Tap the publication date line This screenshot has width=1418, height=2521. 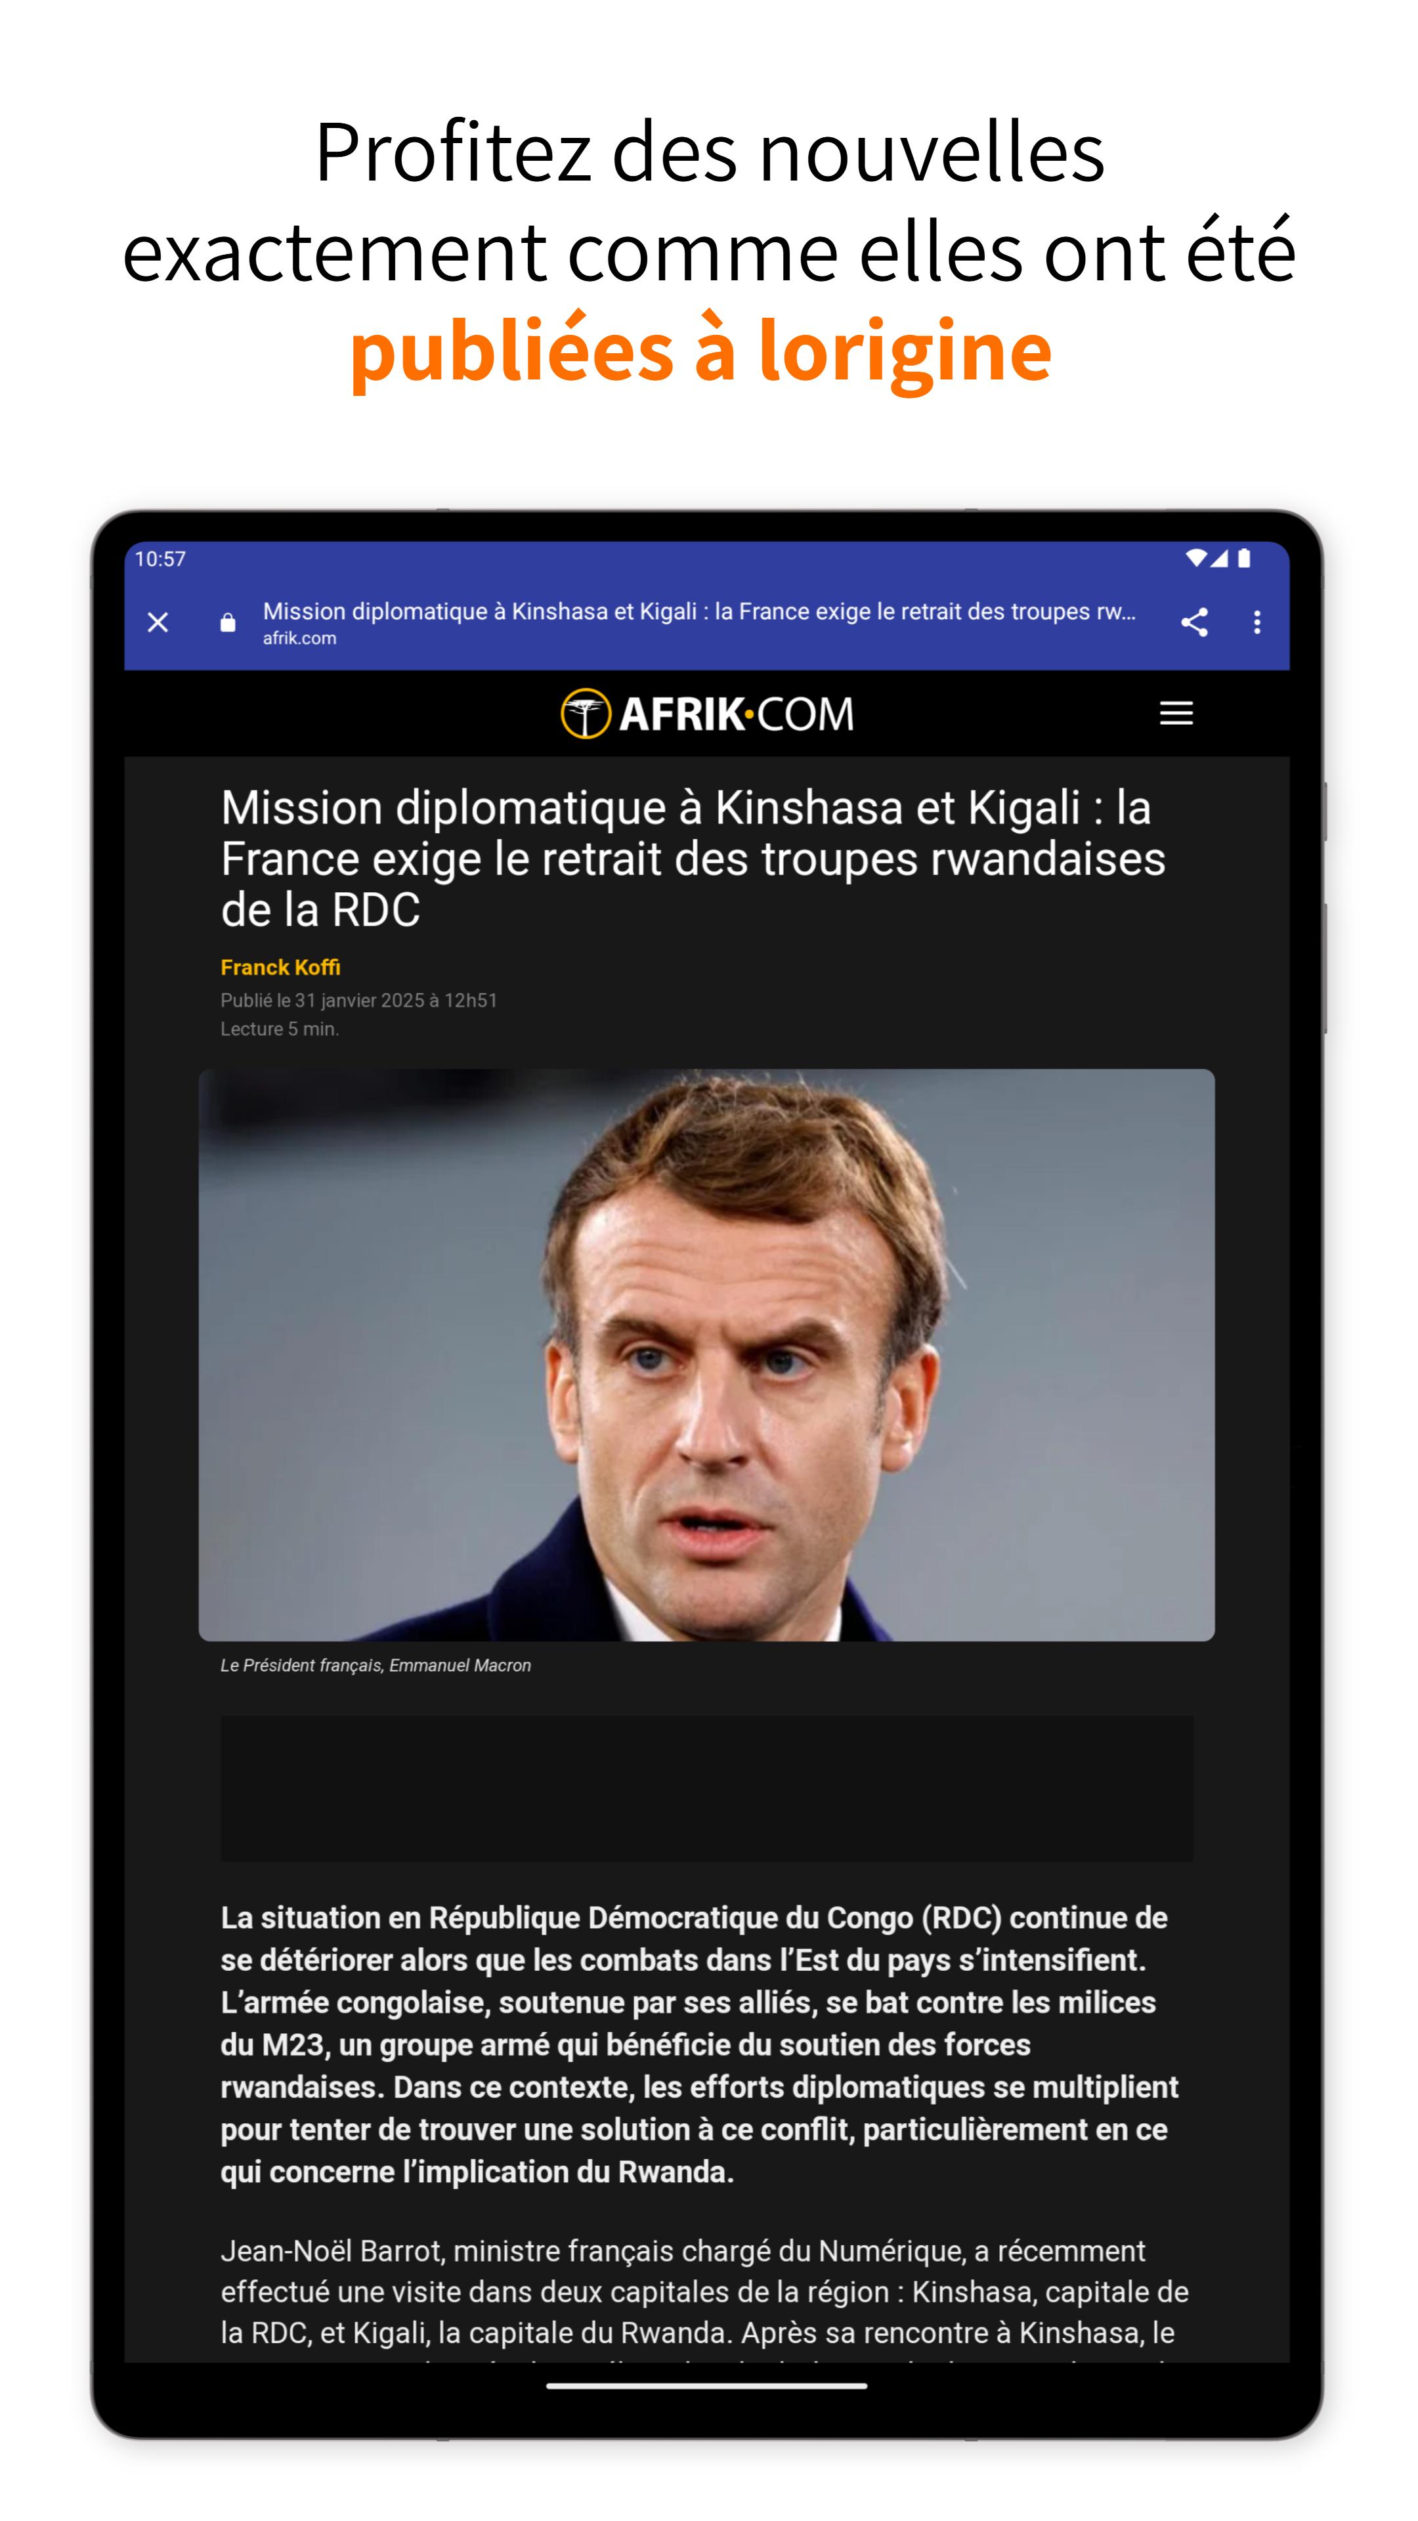[x=359, y=1000]
